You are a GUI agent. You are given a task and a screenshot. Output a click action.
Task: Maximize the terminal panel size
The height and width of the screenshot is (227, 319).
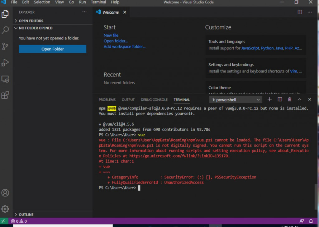click(x=300, y=99)
